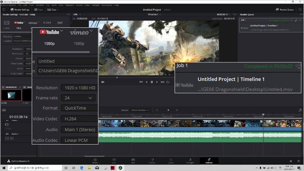This screenshot has width=304, height=171.
Task: Toggle the Render Queue panel button
Action: (x=284, y=10)
